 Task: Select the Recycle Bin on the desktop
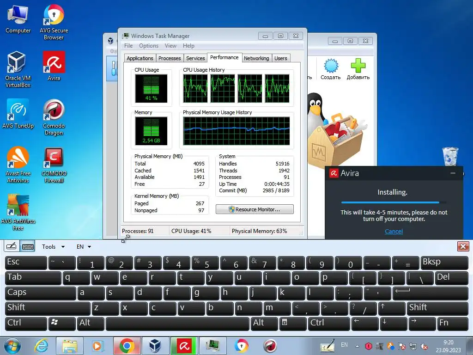click(450, 156)
